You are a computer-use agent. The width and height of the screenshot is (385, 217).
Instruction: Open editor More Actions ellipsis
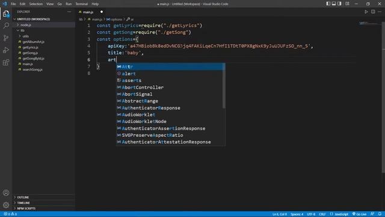pos(380,12)
